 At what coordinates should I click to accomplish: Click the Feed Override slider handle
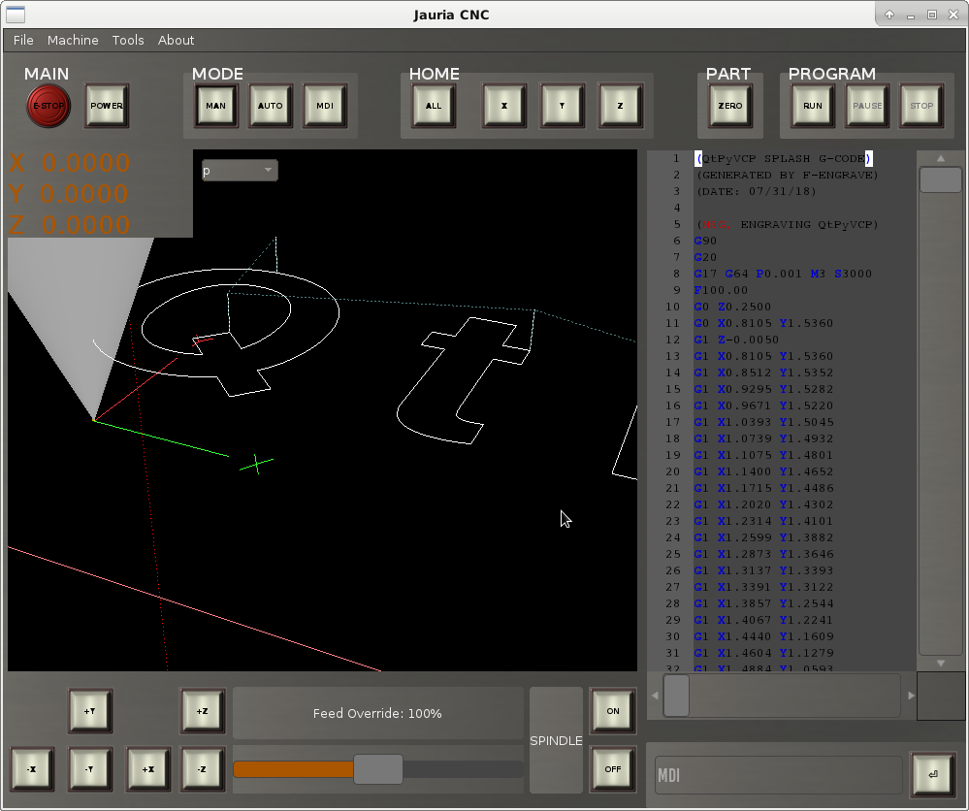378,769
